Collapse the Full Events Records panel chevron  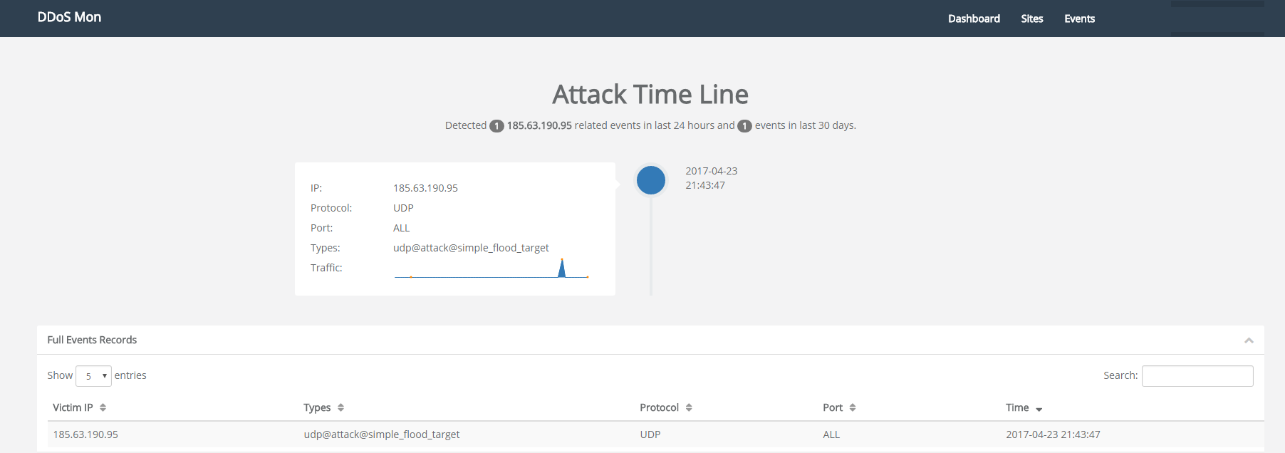click(x=1249, y=340)
